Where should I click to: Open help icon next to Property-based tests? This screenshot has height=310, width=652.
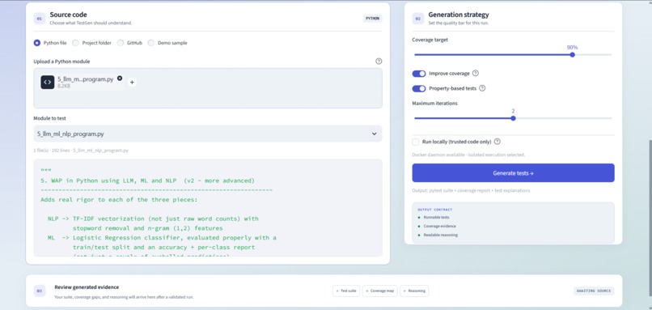click(x=482, y=88)
